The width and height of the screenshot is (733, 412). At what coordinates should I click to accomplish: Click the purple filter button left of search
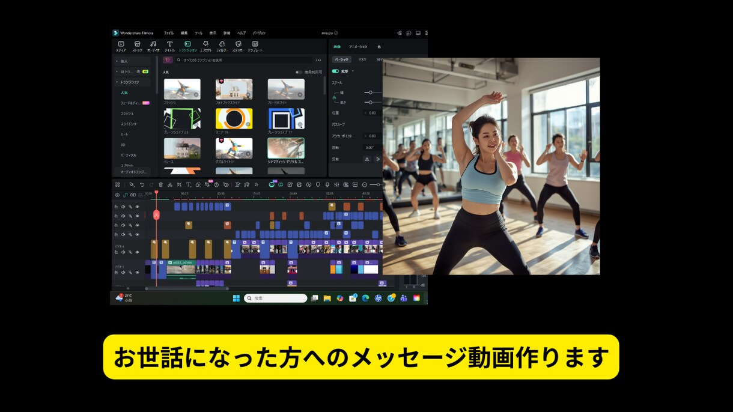click(x=168, y=60)
